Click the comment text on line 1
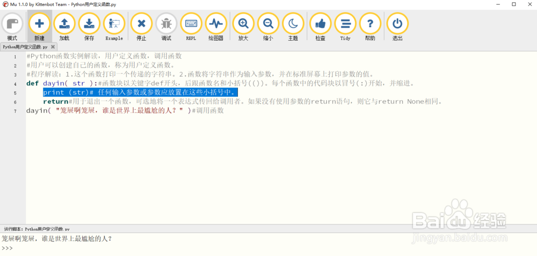 click(x=104, y=56)
